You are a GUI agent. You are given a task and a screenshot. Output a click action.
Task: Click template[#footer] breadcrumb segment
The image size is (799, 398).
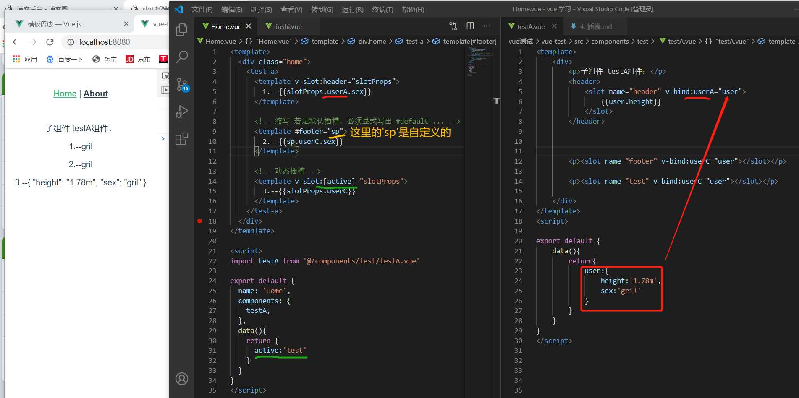tap(469, 41)
